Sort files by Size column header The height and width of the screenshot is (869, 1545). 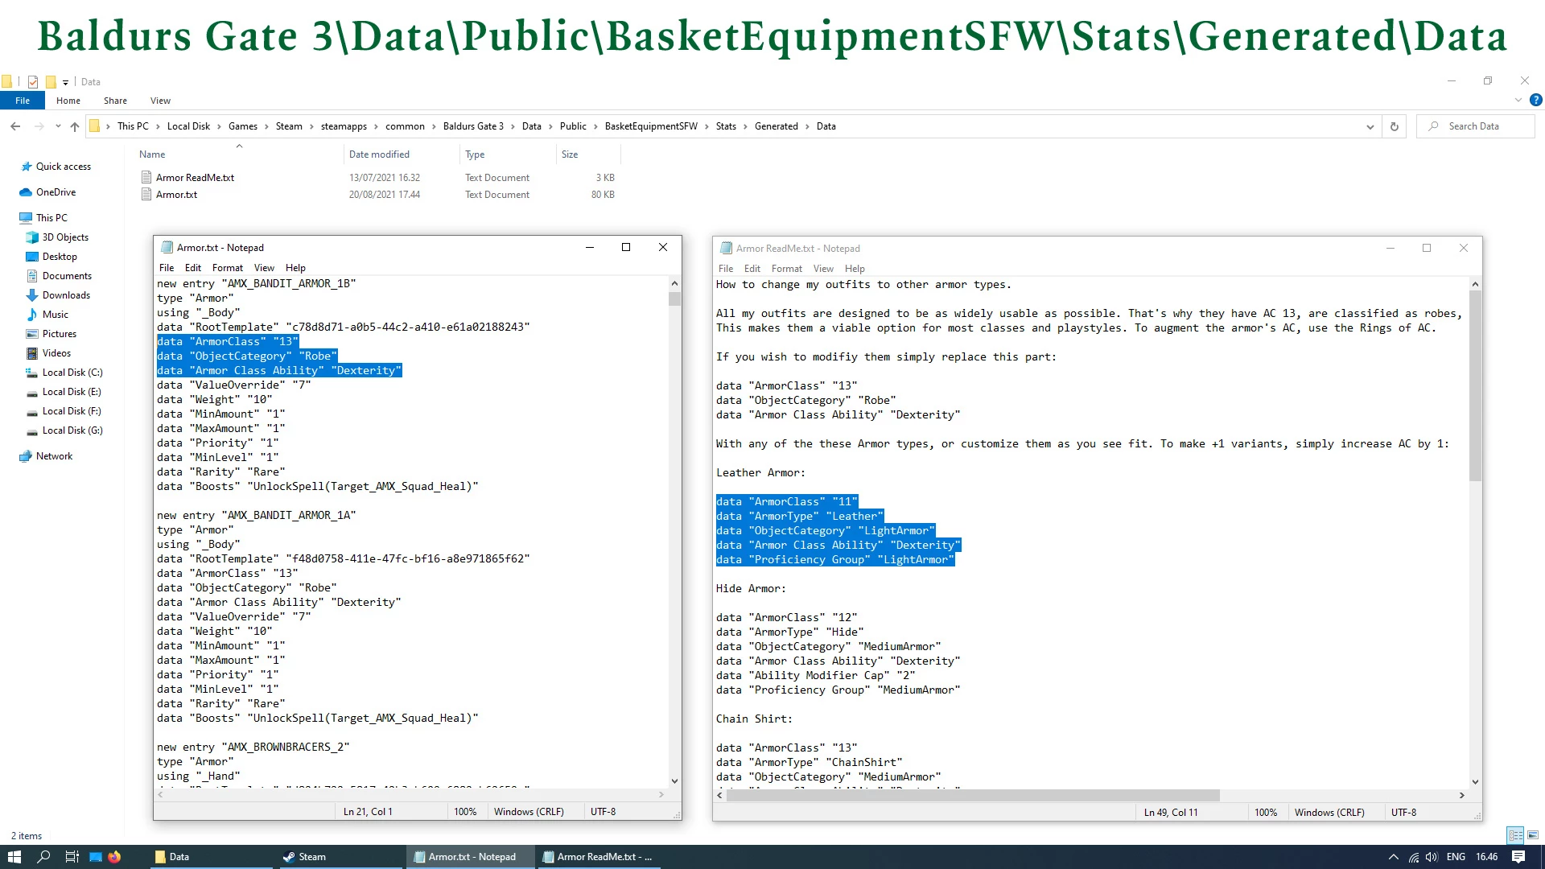click(570, 154)
